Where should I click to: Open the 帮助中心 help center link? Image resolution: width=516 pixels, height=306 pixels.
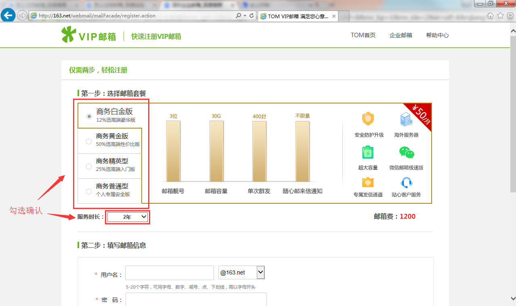click(x=437, y=35)
